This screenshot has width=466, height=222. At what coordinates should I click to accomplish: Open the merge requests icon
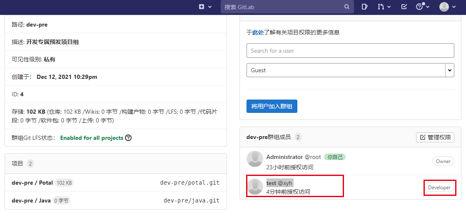click(x=381, y=7)
